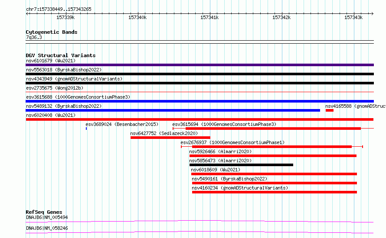Click the 157339k ruler label
The image size is (386, 238).
click(x=65, y=17)
